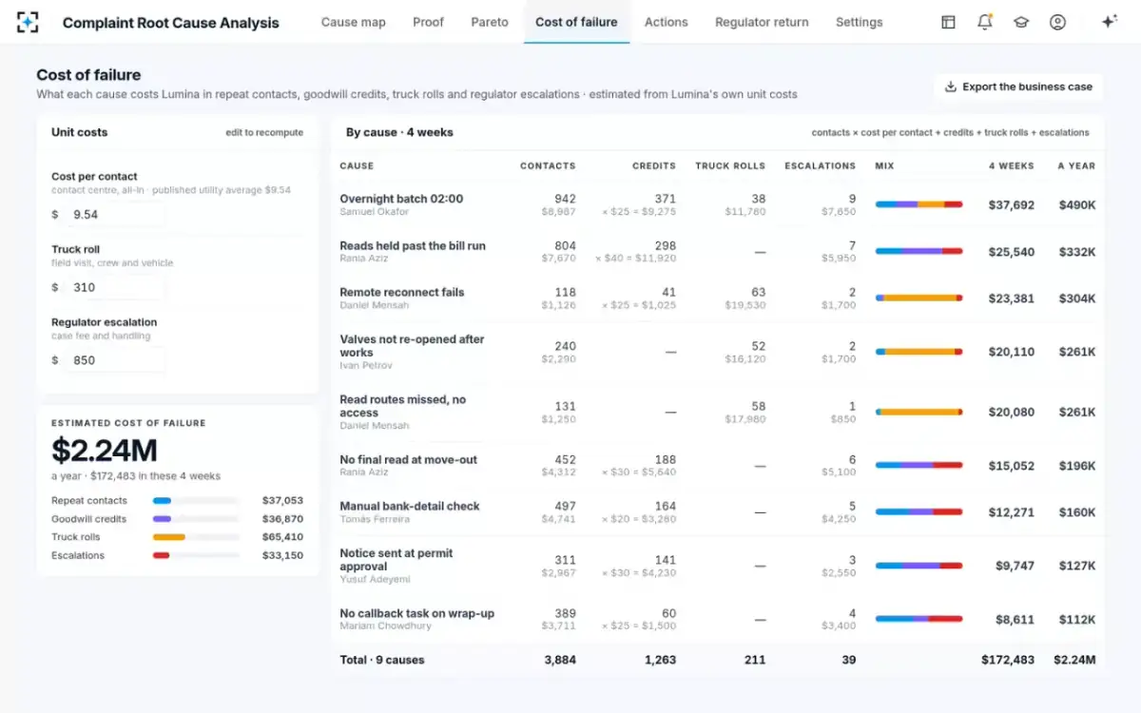Open the Overnight batch 02:00 cause
The height and width of the screenshot is (713, 1141).
coord(401,199)
